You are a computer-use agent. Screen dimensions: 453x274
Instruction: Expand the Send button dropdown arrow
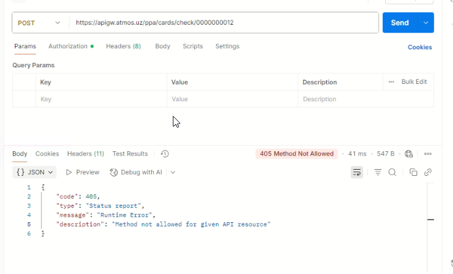tap(426, 23)
